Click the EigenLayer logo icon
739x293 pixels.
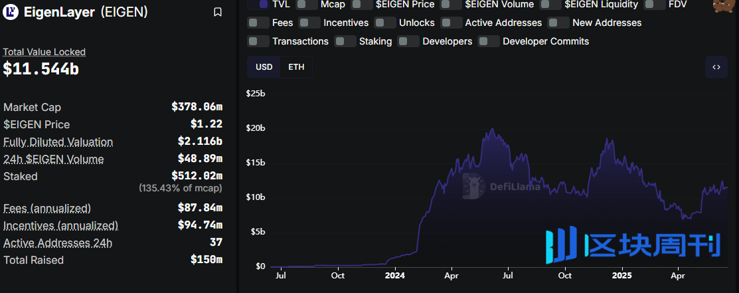coord(11,12)
